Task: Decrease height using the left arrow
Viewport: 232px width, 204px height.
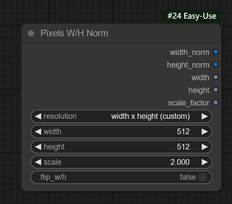Action: [x=38, y=147]
